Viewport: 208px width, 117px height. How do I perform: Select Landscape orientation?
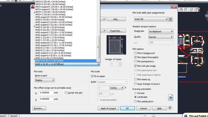tap(135, 97)
